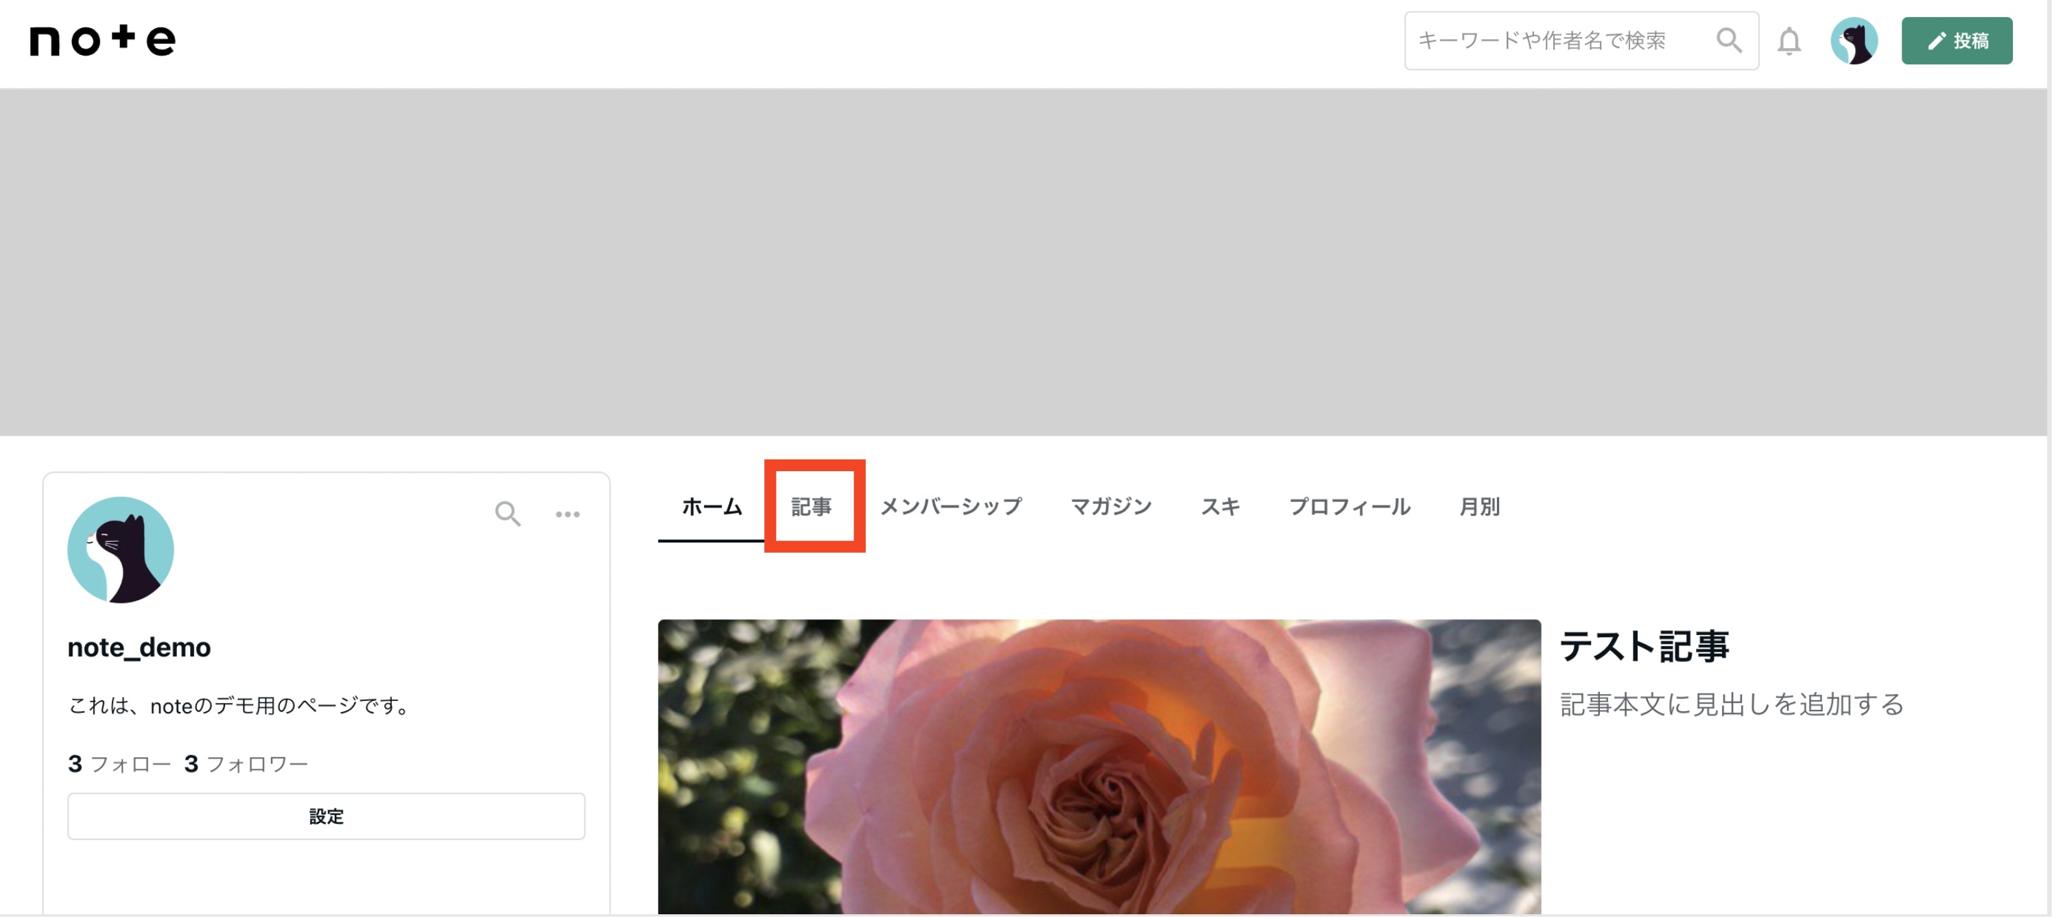Open notifications bell
2052x917 pixels.
click(1789, 40)
